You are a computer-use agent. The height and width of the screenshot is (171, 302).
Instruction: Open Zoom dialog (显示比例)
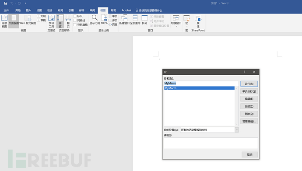point(95,20)
